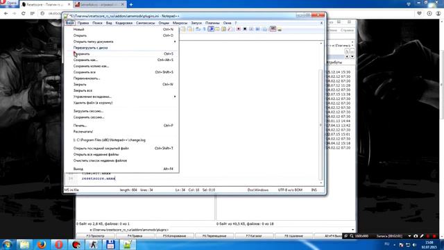
Task: Choose Распечатать! menu entry
Action: tap(122, 131)
